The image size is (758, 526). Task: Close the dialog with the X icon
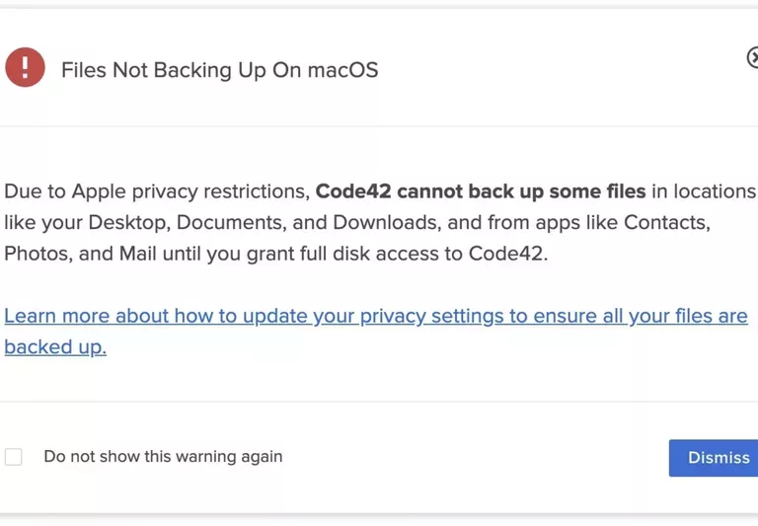pos(753,58)
